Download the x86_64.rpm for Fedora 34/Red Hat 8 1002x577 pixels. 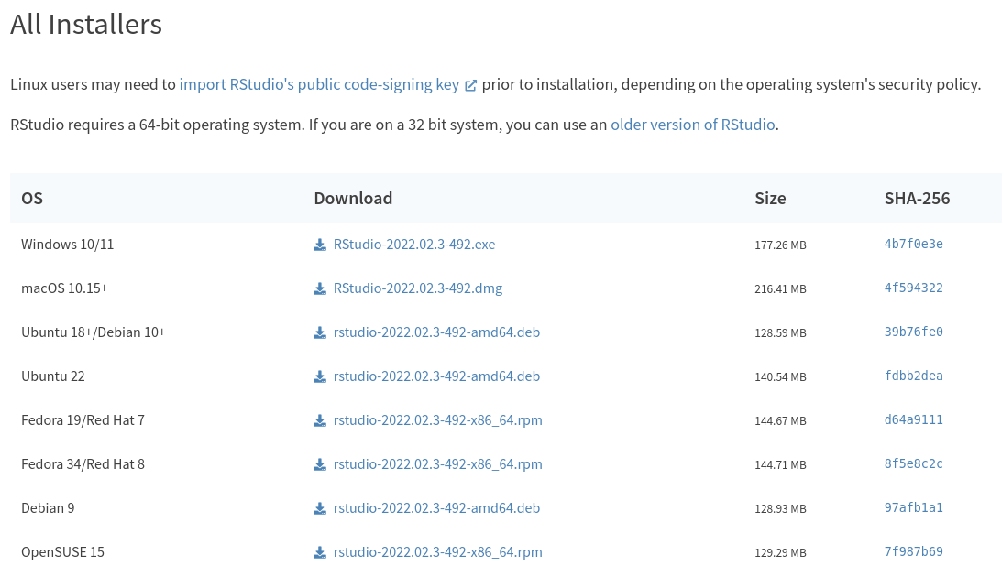click(437, 464)
